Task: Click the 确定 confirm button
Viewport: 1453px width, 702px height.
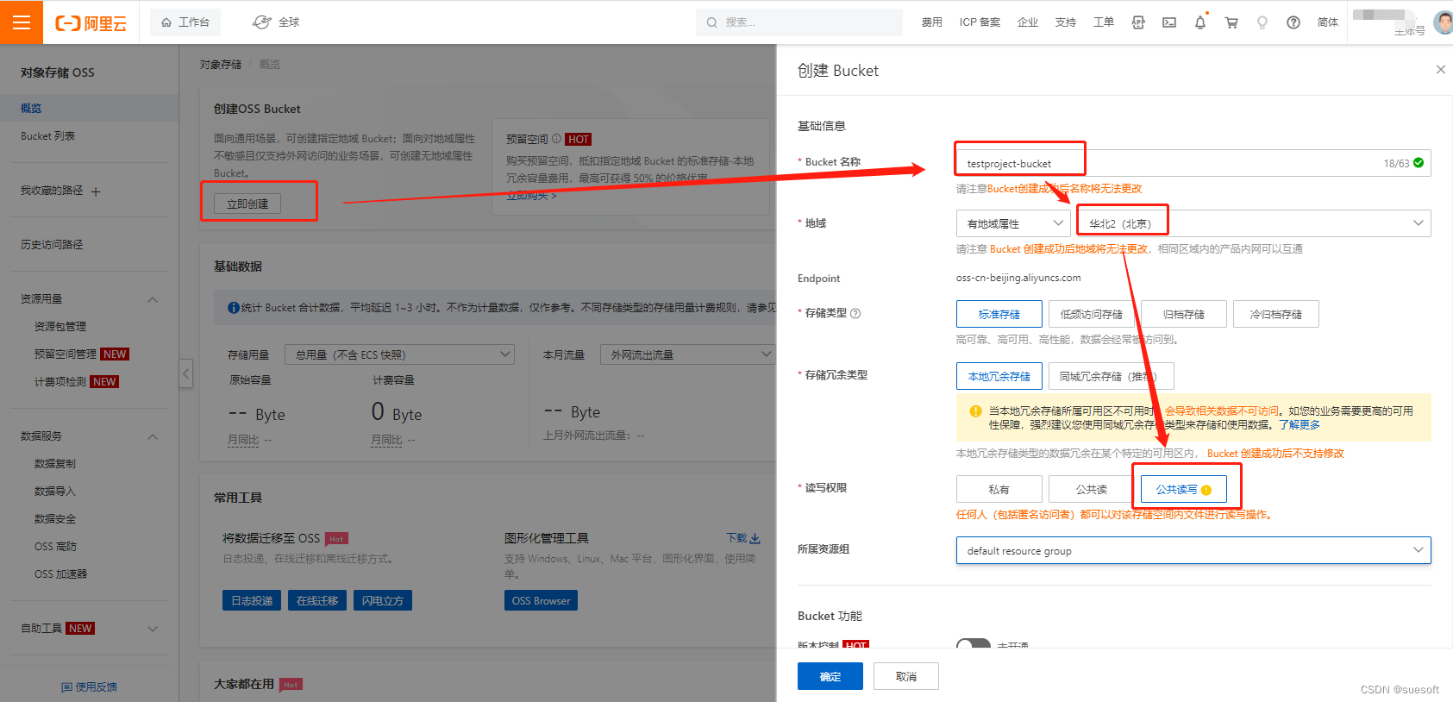Action: coord(830,676)
